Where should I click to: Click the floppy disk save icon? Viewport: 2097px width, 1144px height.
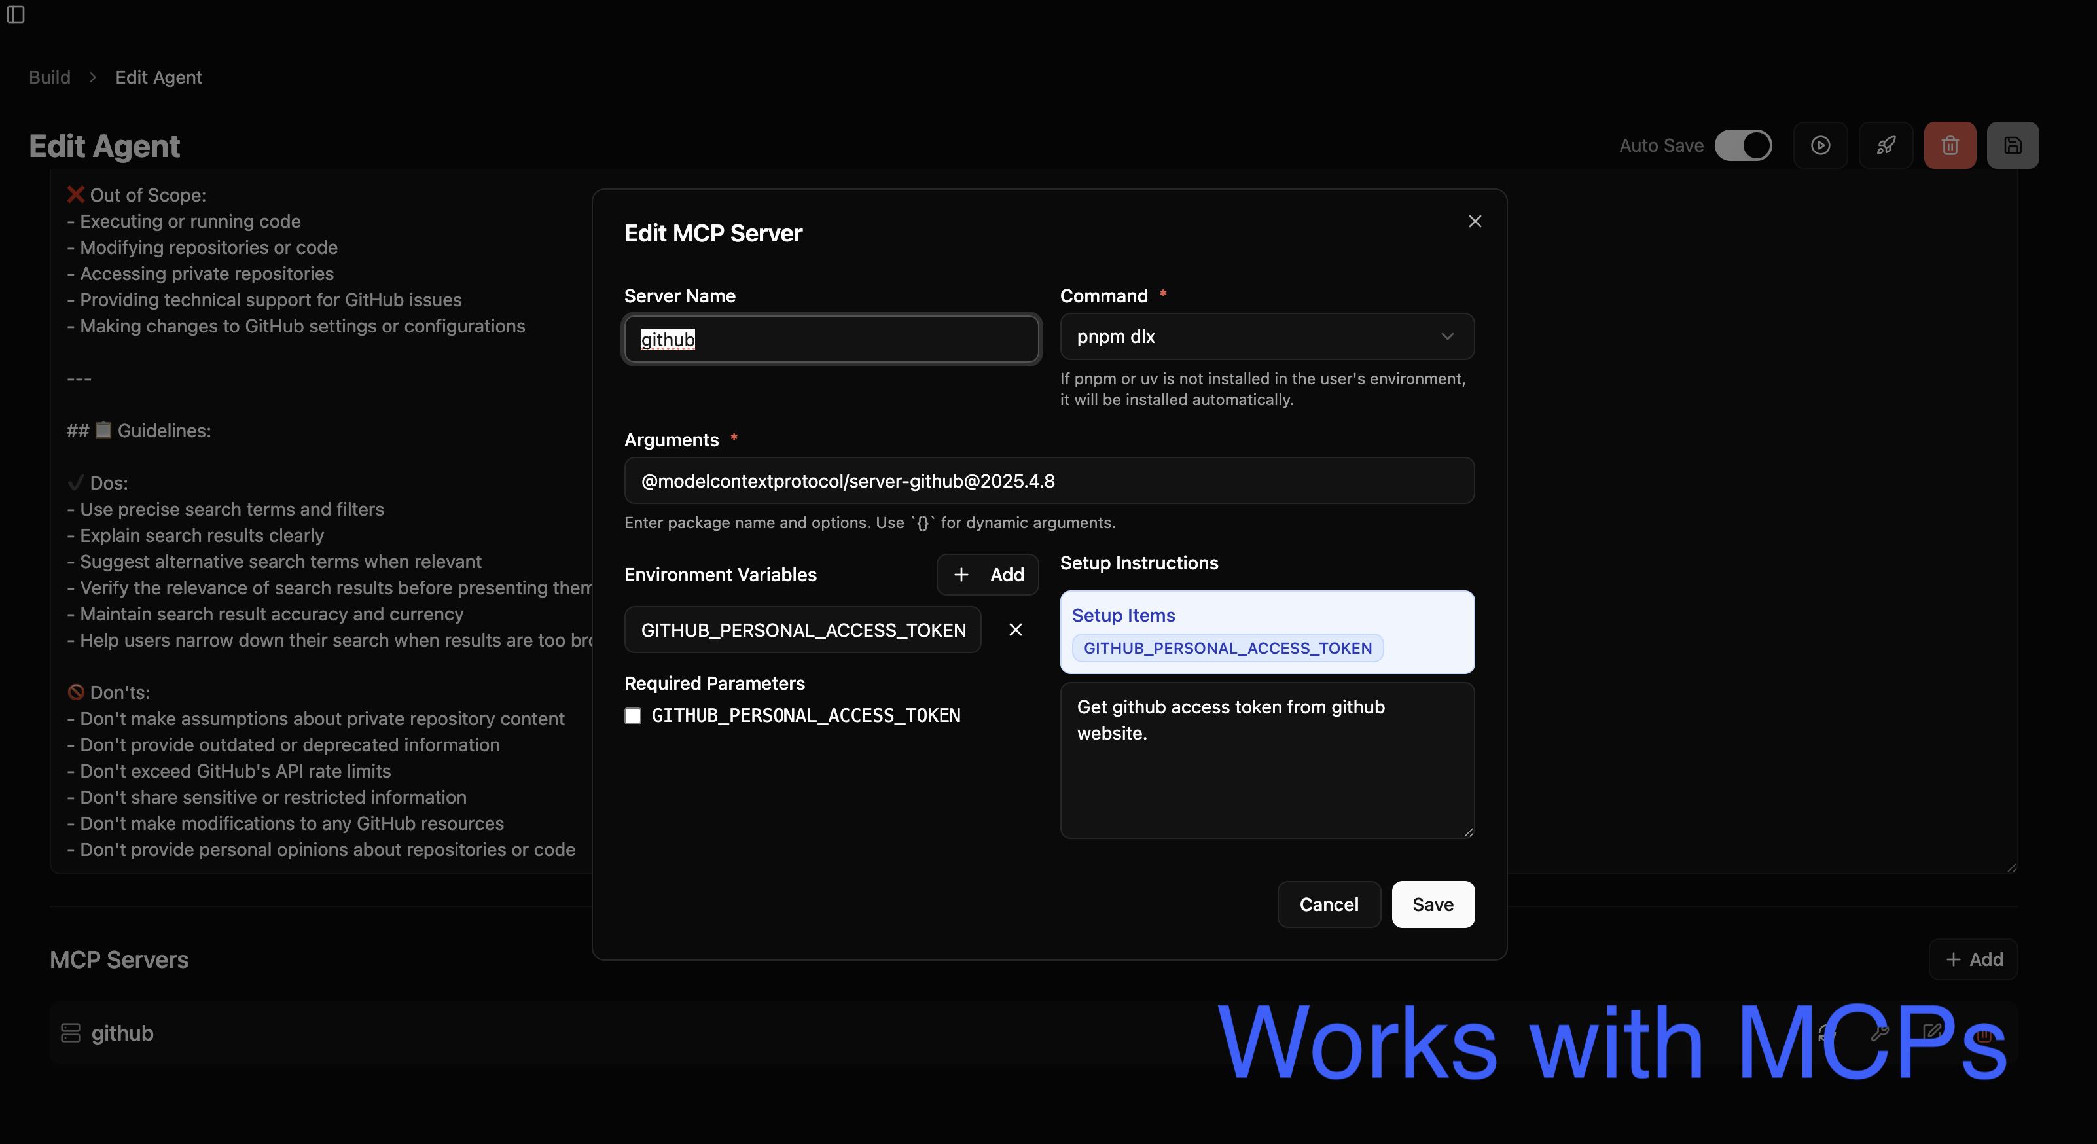point(2013,146)
